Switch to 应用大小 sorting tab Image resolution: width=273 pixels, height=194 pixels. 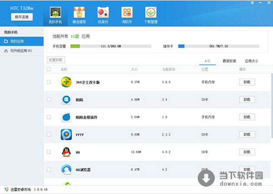[x=251, y=61]
